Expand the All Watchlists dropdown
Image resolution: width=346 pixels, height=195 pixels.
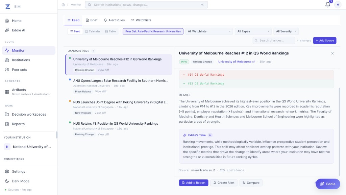coord(209,31)
